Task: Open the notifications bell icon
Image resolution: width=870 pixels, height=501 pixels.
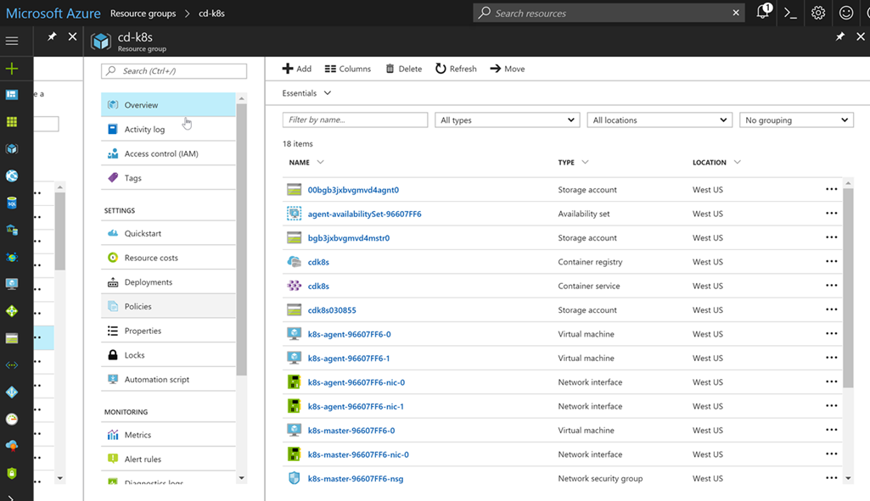Action: [x=763, y=13]
